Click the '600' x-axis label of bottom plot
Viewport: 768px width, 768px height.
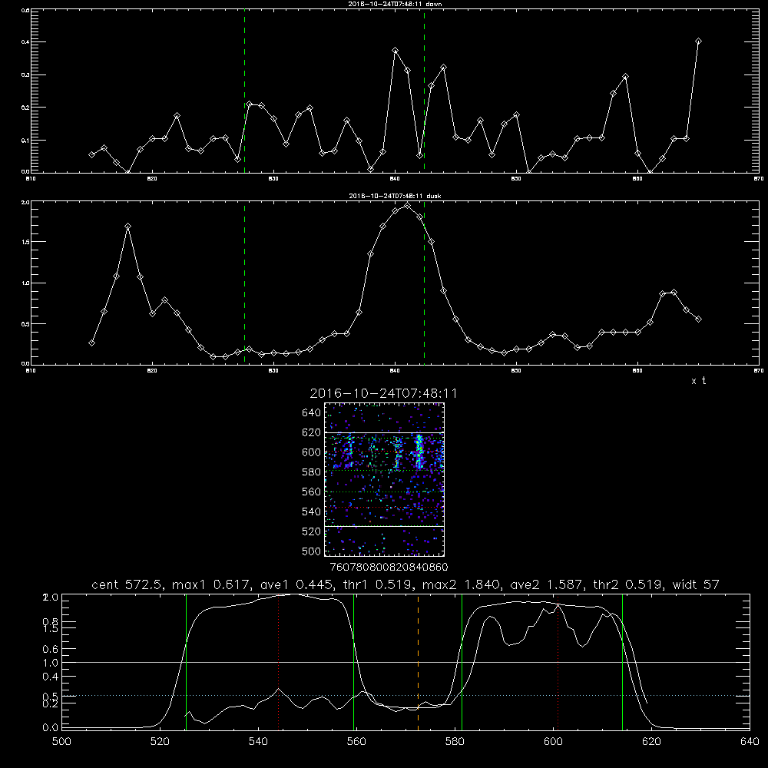553,742
